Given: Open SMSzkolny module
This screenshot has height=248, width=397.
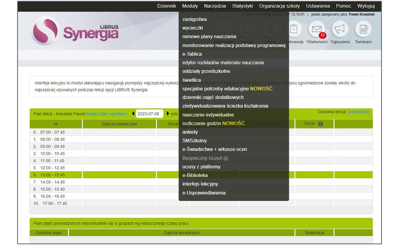Looking at the screenshot, I should pyautogui.click(x=195, y=141).
